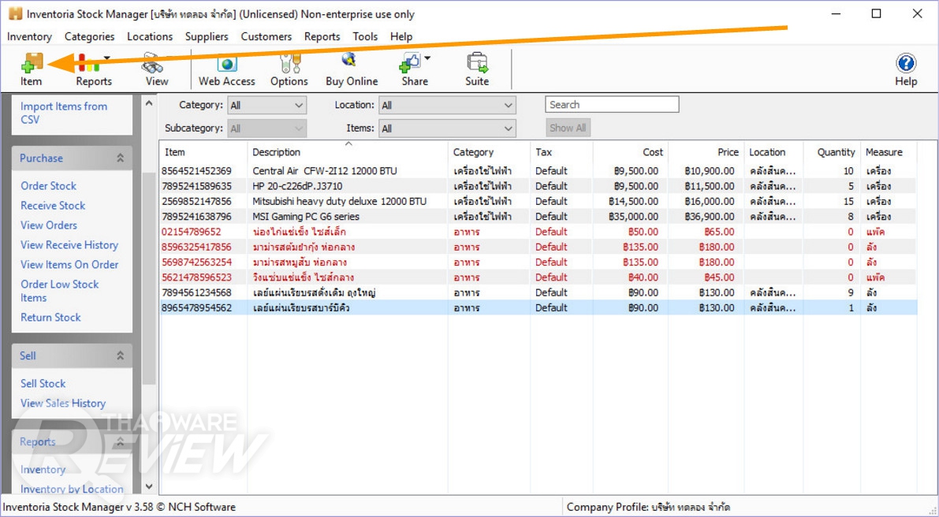Click the Sell Stock link
This screenshot has height=517, width=939.
(x=43, y=384)
